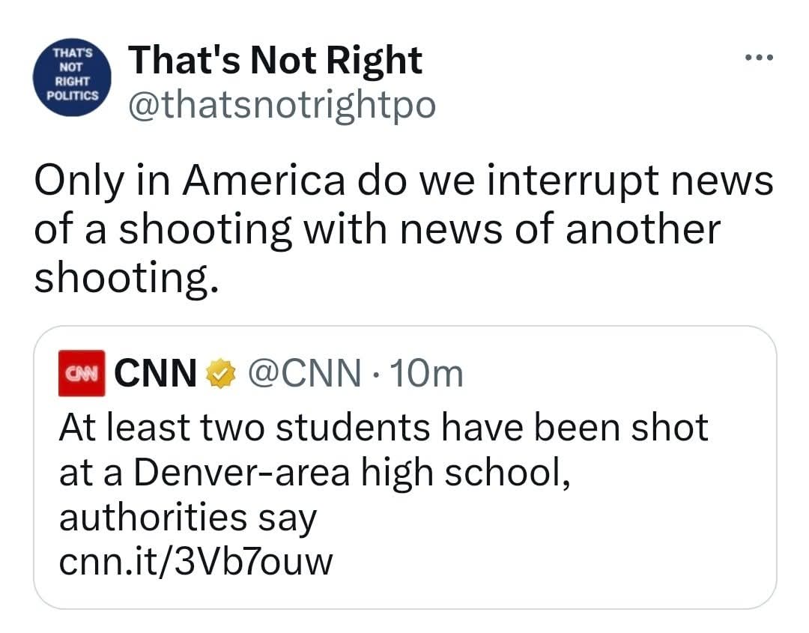Open the "That's Not Right" display name
This screenshot has width=809, height=633.
(275, 60)
